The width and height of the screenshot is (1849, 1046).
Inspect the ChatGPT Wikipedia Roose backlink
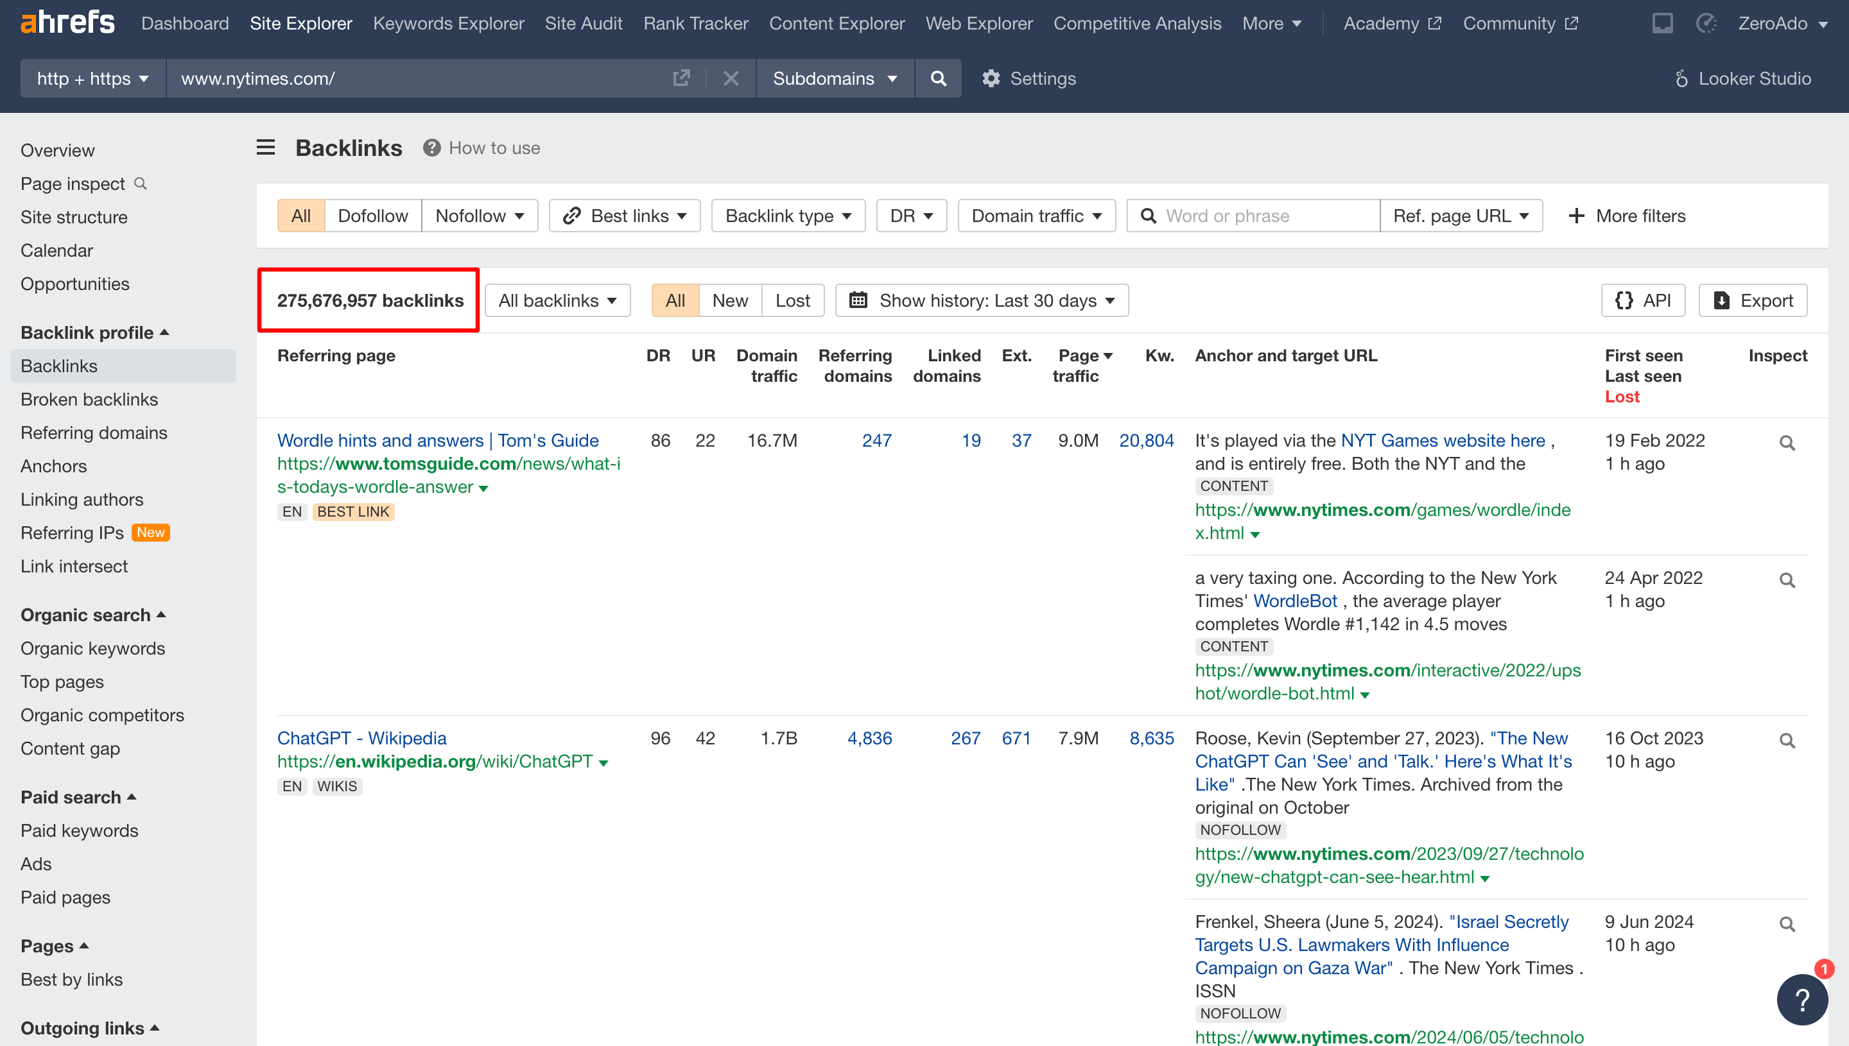pyautogui.click(x=1787, y=741)
